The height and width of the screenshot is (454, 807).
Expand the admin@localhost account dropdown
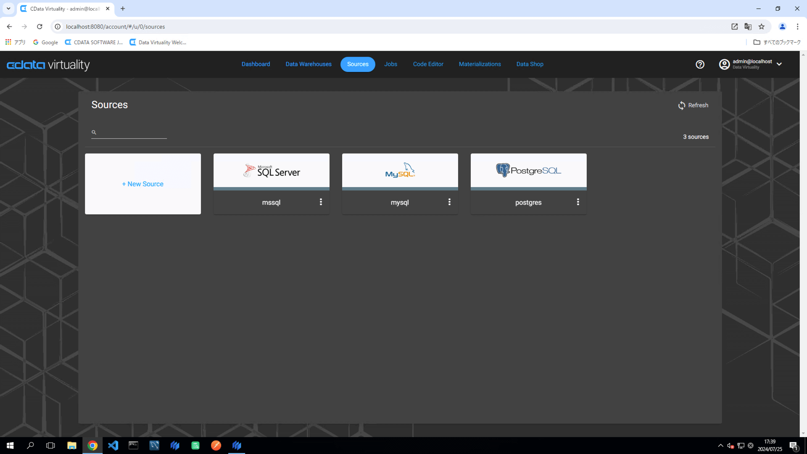(x=780, y=64)
